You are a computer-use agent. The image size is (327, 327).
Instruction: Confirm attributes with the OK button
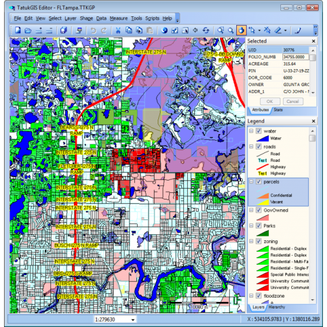pos(269,101)
